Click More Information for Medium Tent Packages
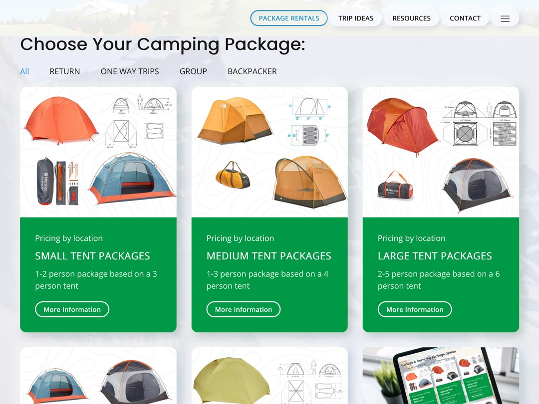539x404 pixels. coord(244,309)
